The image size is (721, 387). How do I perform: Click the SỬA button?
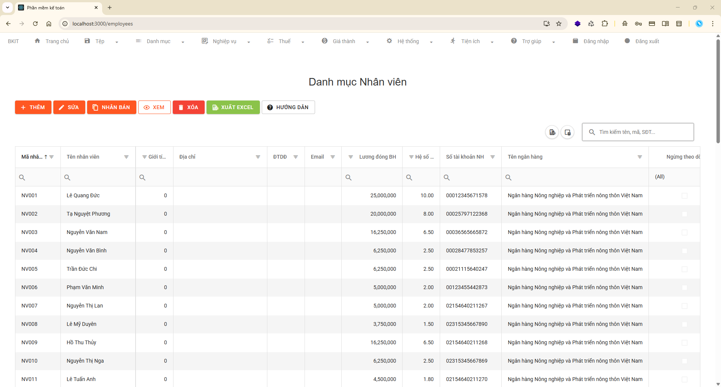tap(69, 107)
